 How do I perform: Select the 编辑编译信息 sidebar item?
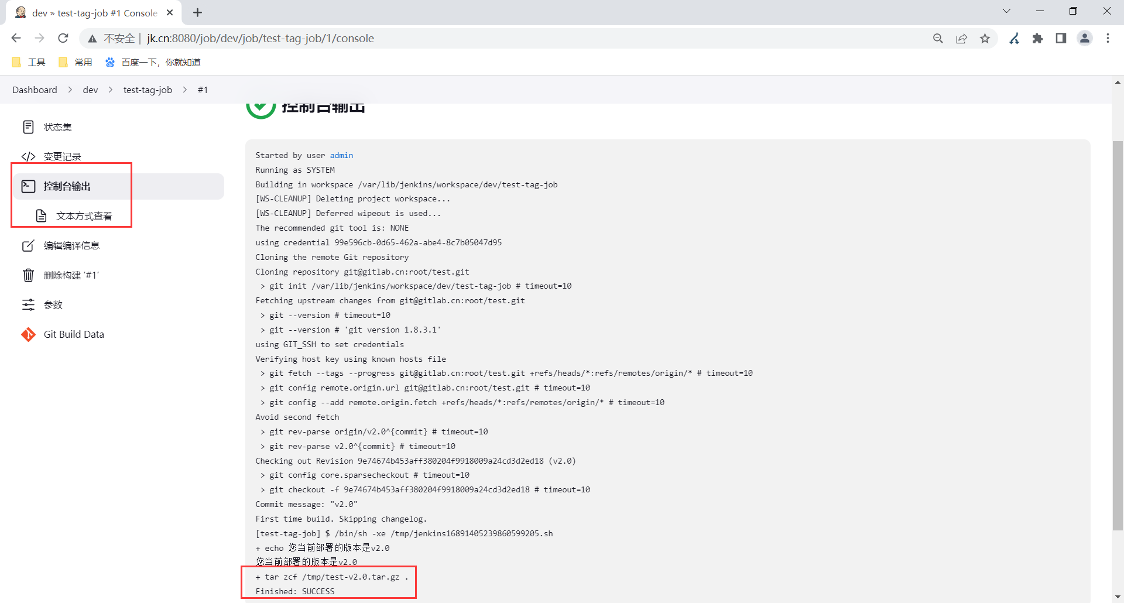pyautogui.click(x=118, y=245)
